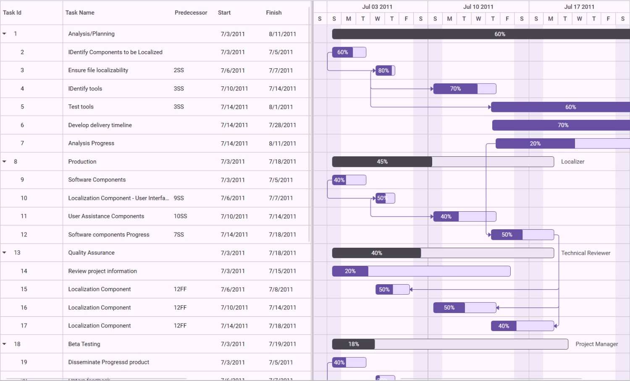The width and height of the screenshot is (630, 381).
Task: Select Develop delivery timeline 70% taskbar
Action: (561, 125)
